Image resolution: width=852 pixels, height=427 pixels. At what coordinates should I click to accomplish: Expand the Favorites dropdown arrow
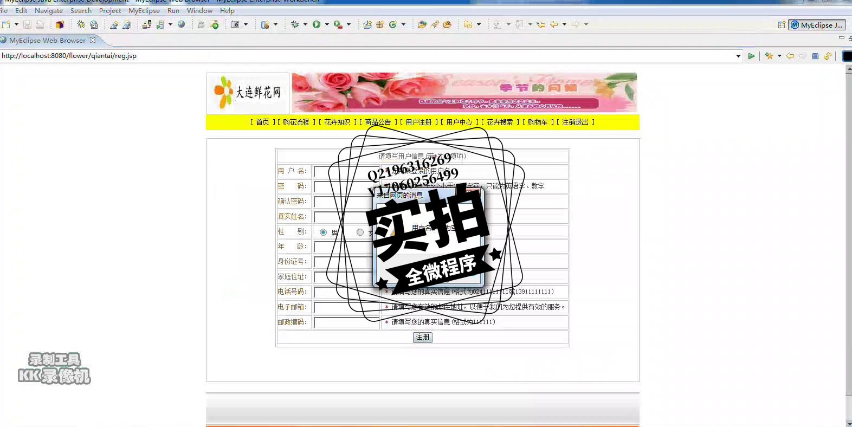click(779, 56)
